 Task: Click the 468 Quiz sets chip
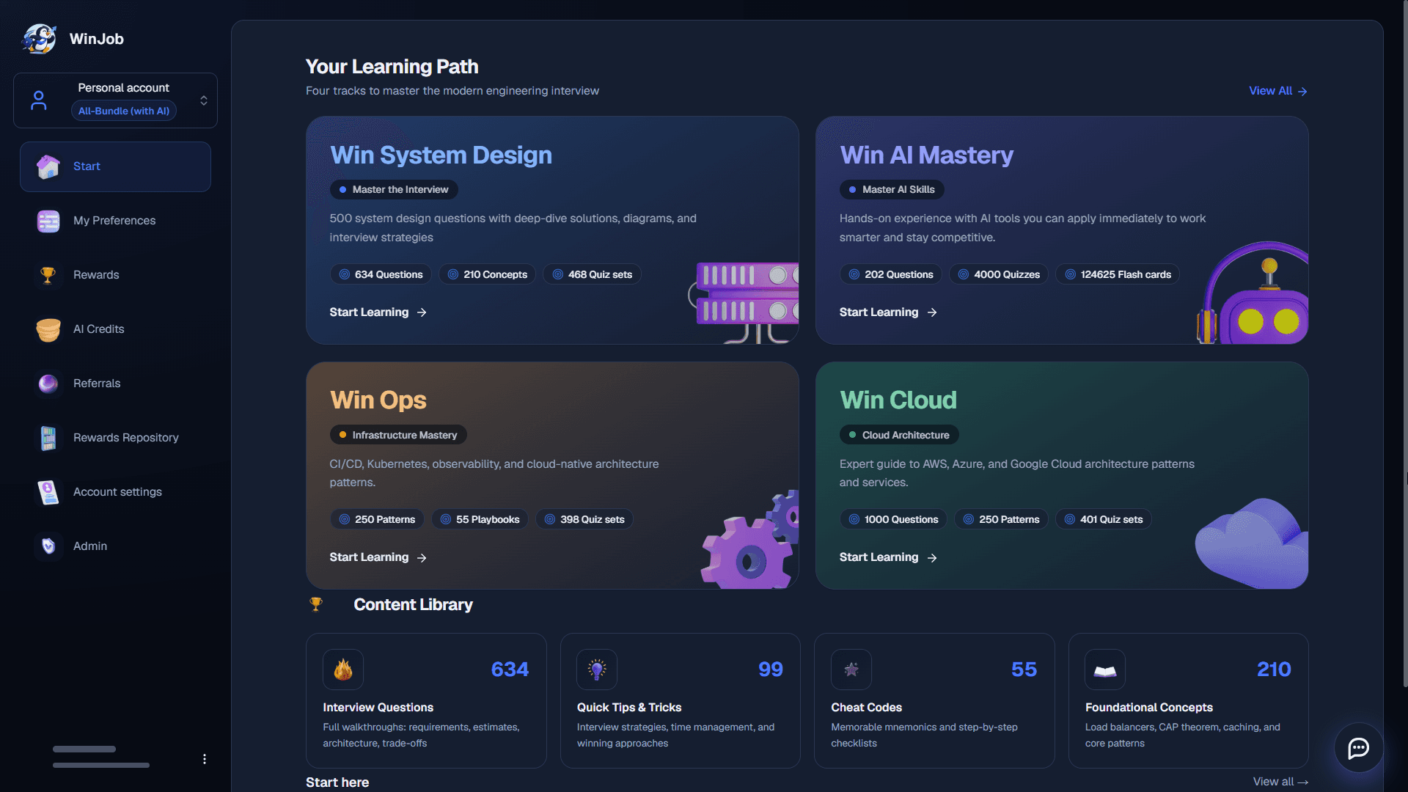(592, 274)
